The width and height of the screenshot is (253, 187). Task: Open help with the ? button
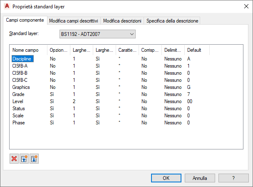[x=233, y=178]
